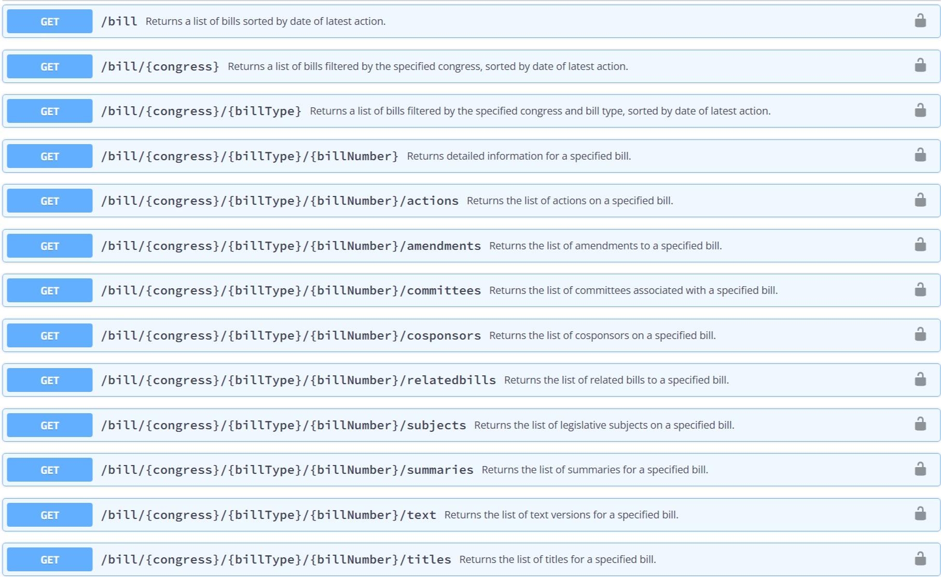Click the GET button for the amendments endpoint
This screenshot has width=941, height=577.
coord(50,246)
